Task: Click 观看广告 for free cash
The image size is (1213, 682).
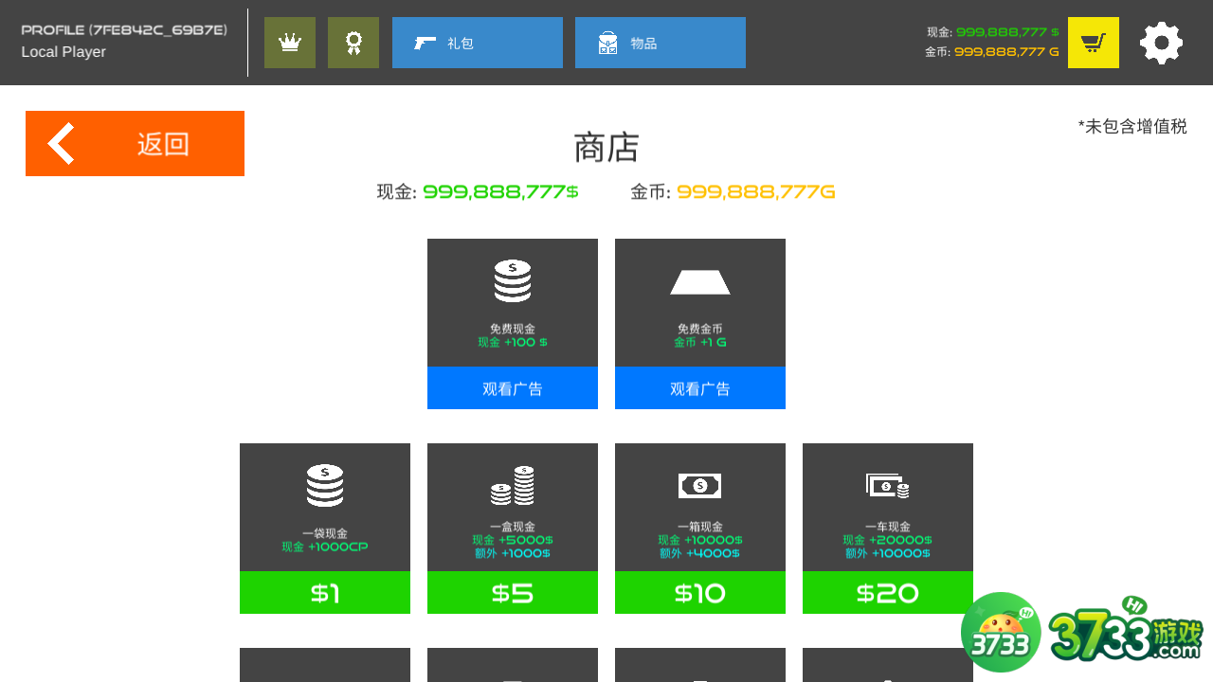Action: point(513,388)
